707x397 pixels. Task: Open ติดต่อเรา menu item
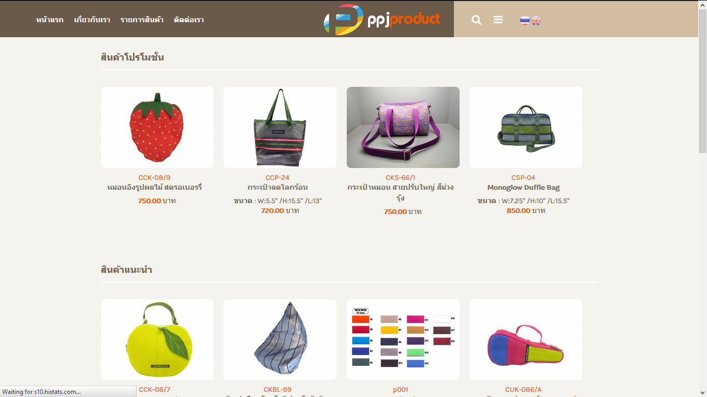(x=189, y=20)
